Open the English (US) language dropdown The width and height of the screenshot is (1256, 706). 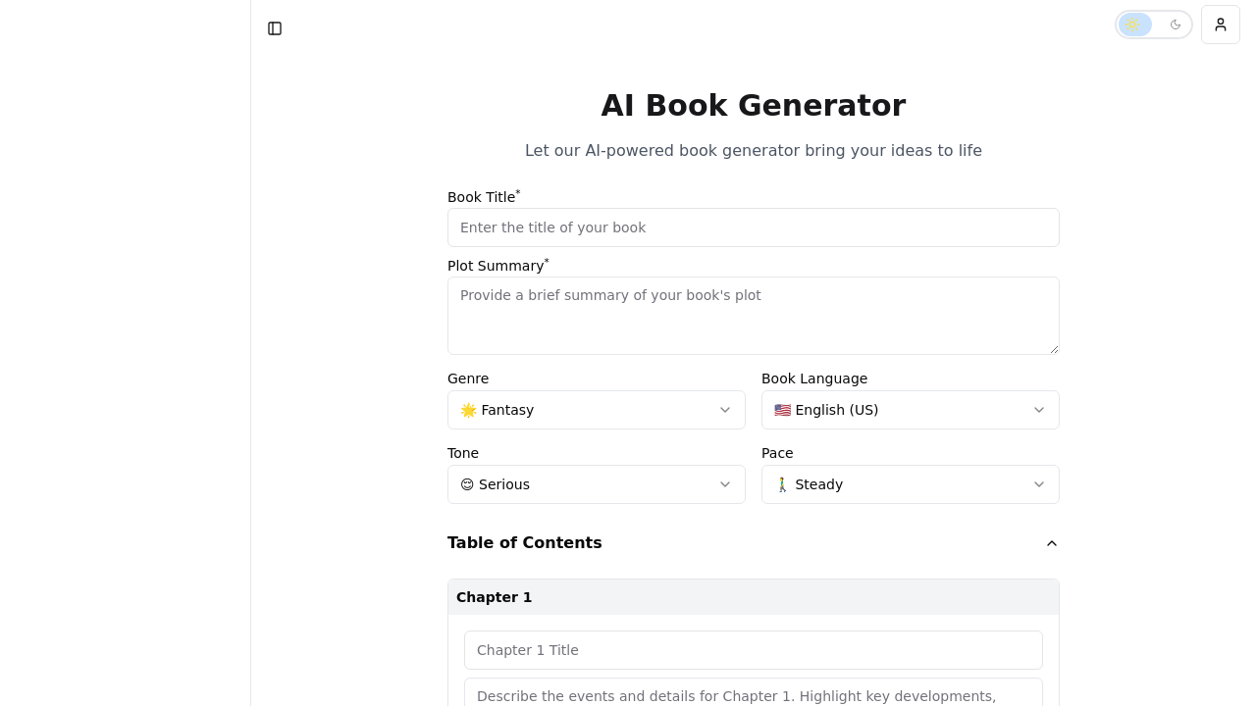[911, 410]
